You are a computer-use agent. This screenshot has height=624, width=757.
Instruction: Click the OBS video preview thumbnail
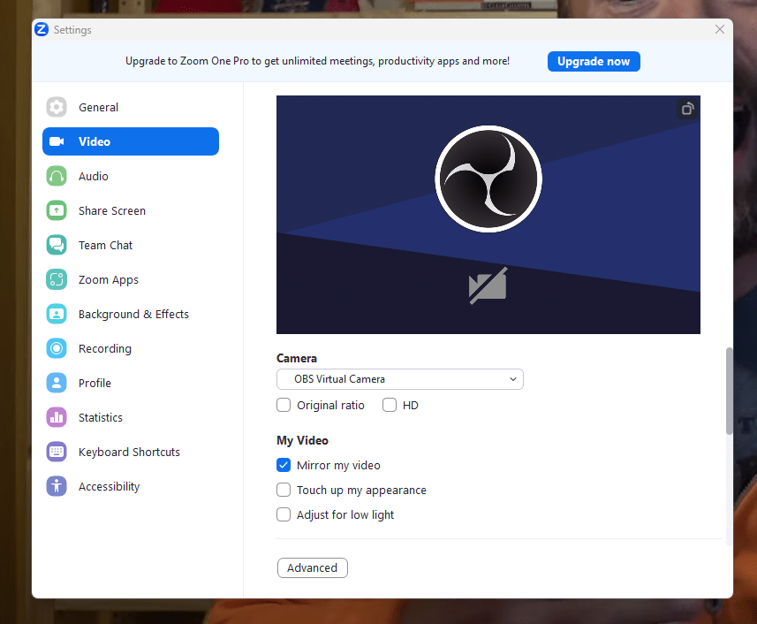point(488,215)
